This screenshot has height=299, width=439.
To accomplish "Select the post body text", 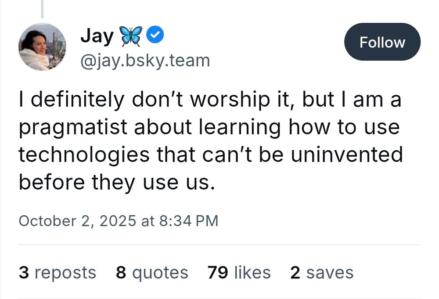I will [x=210, y=140].
